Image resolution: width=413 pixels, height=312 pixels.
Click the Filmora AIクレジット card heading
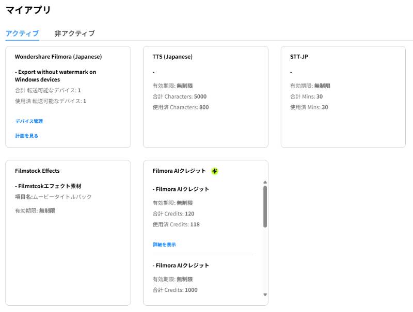tap(179, 171)
